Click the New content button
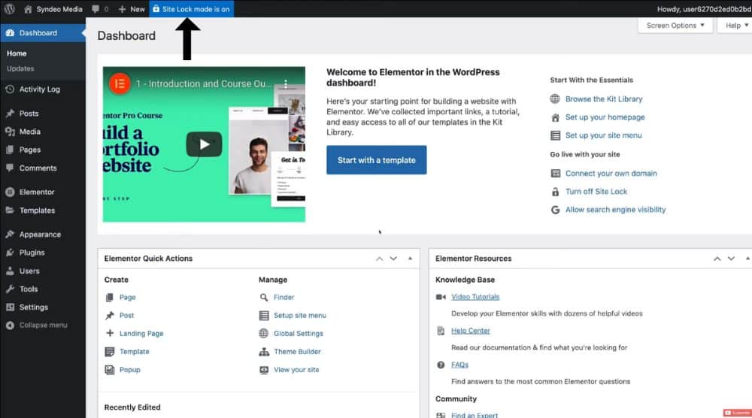Image resolution: width=752 pixels, height=418 pixels. 132,9
